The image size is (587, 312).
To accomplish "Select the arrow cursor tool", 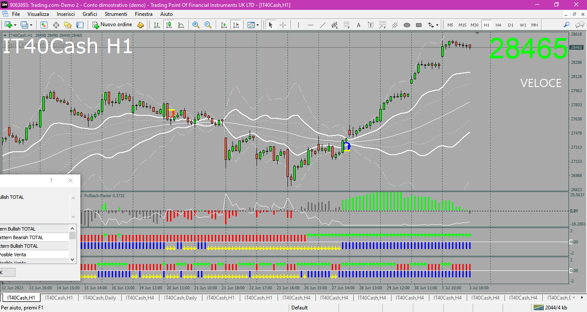I will [271, 25].
